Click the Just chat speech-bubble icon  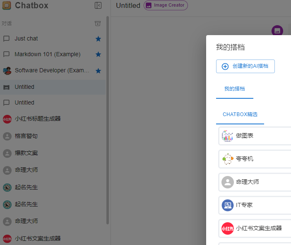[7, 38]
